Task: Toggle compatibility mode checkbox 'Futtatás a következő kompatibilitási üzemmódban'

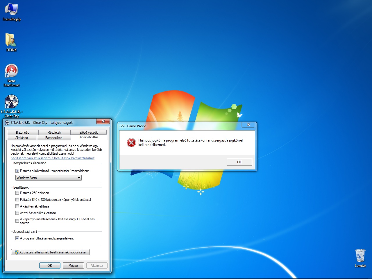Action: point(17,171)
